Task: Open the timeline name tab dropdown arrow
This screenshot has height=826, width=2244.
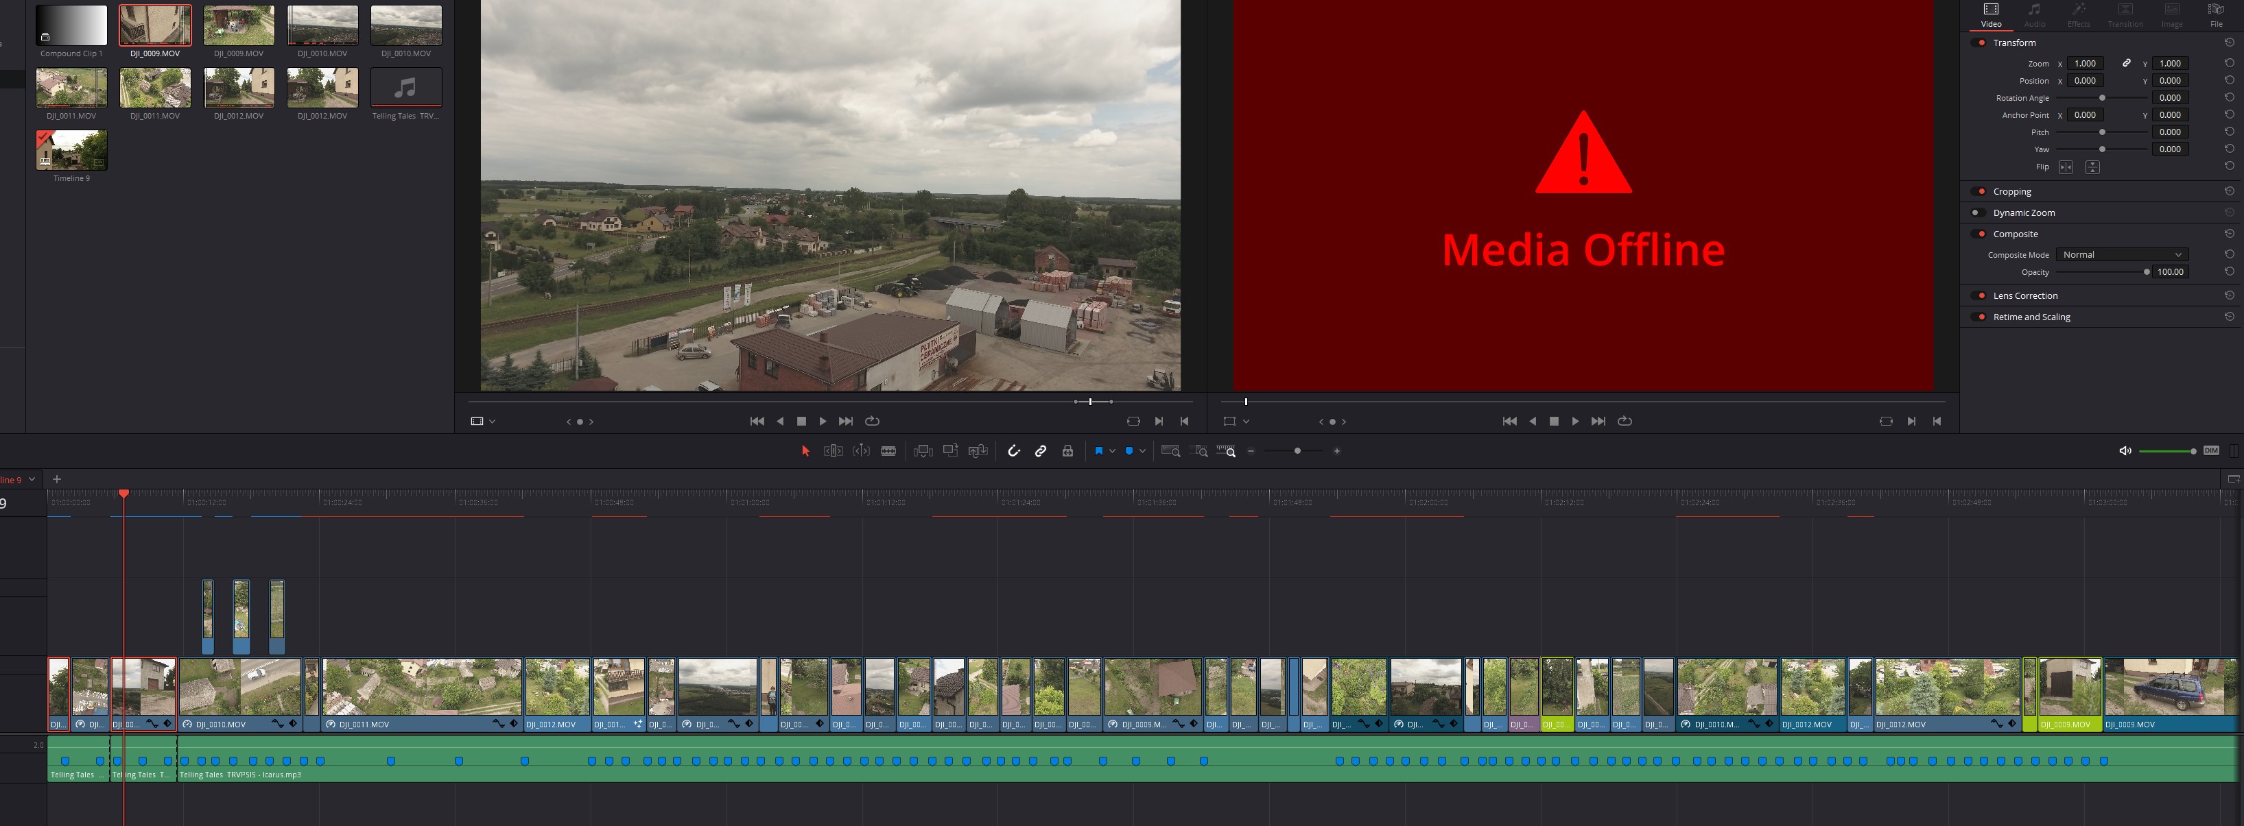Action: (32, 478)
